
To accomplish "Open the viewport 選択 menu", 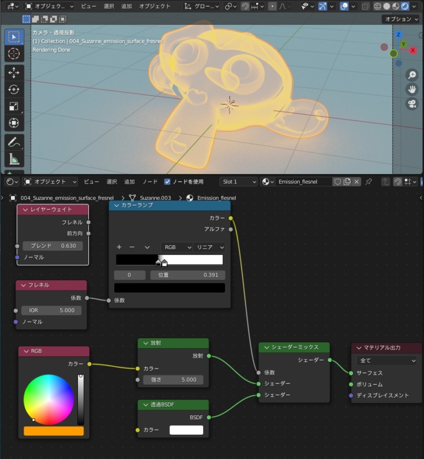I will coord(109,6).
